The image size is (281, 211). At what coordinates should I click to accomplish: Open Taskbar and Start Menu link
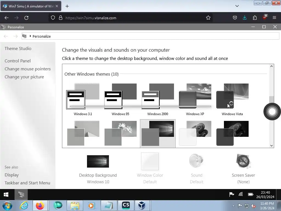click(27, 183)
